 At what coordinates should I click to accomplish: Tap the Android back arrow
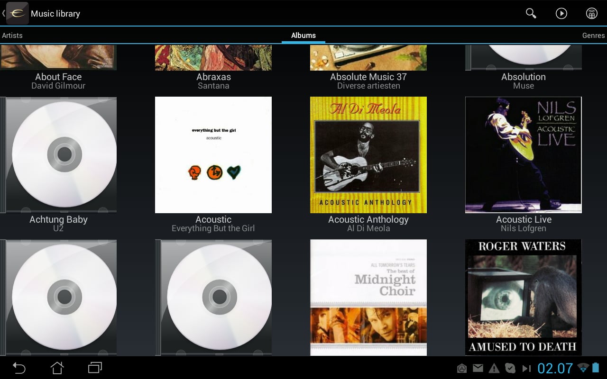tap(19, 368)
